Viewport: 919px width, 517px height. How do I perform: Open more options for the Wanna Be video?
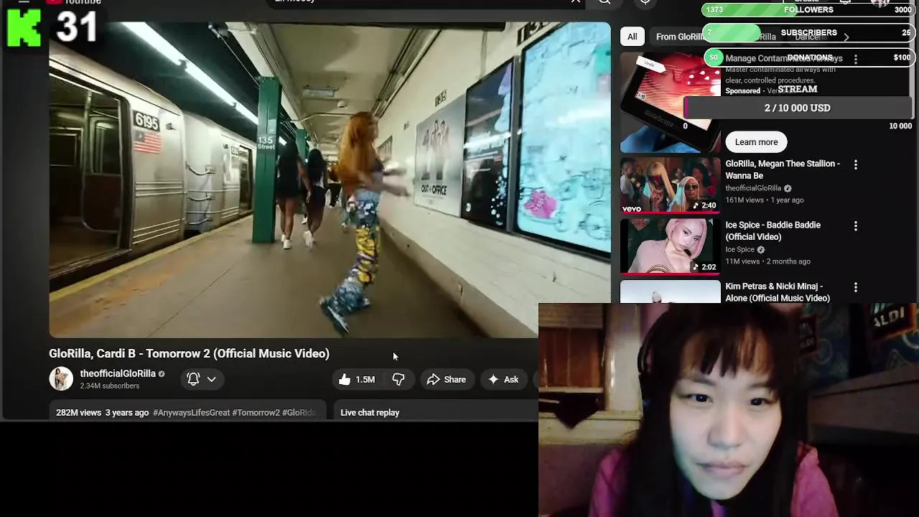(x=855, y=165)
